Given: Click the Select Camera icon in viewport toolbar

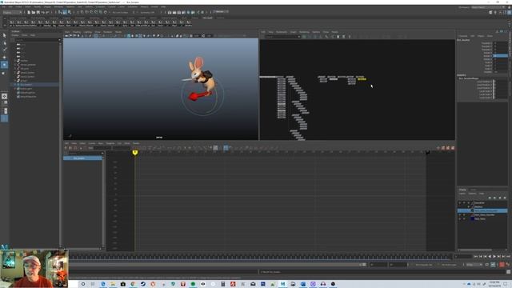Looking at the screenshot, I should [x=66, y=35].
